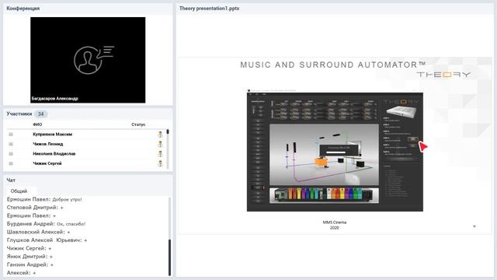Select participant Николаев Владислав
497x280 pixels.
click(x=54, y=154)
